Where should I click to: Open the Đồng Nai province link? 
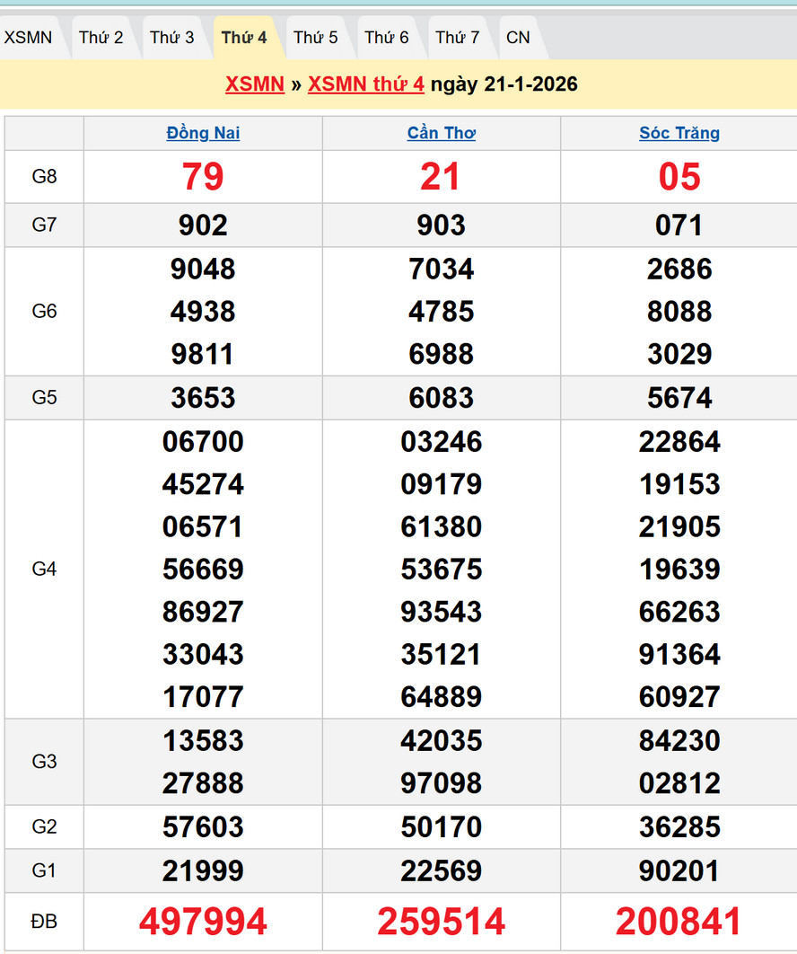pyautogui.click(x=203, y=133)
